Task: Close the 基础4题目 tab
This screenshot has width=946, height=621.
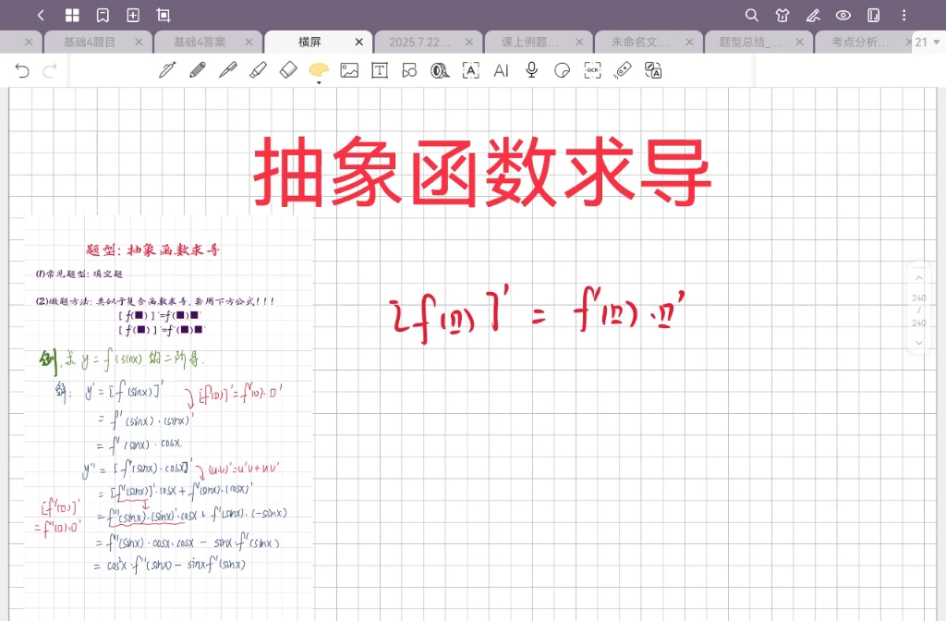Action: point(139,43)
